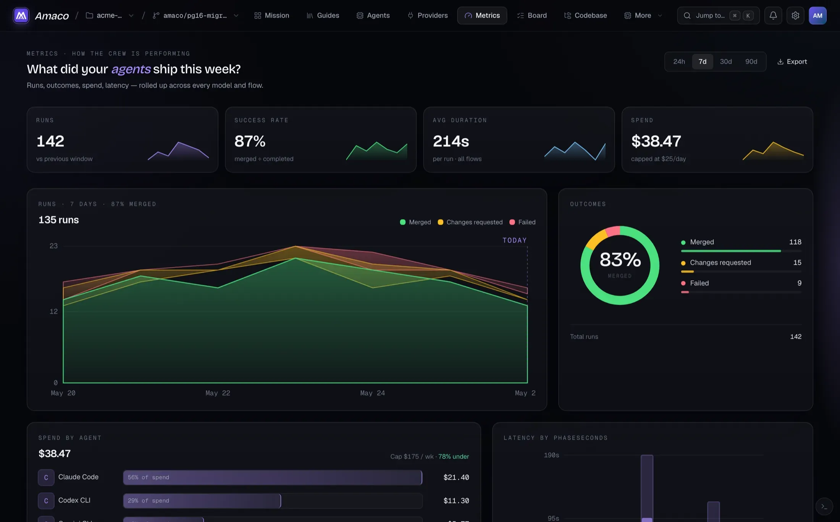Select the 90d time range
Screen dimensions: 840x522
(x=751, y=62)
